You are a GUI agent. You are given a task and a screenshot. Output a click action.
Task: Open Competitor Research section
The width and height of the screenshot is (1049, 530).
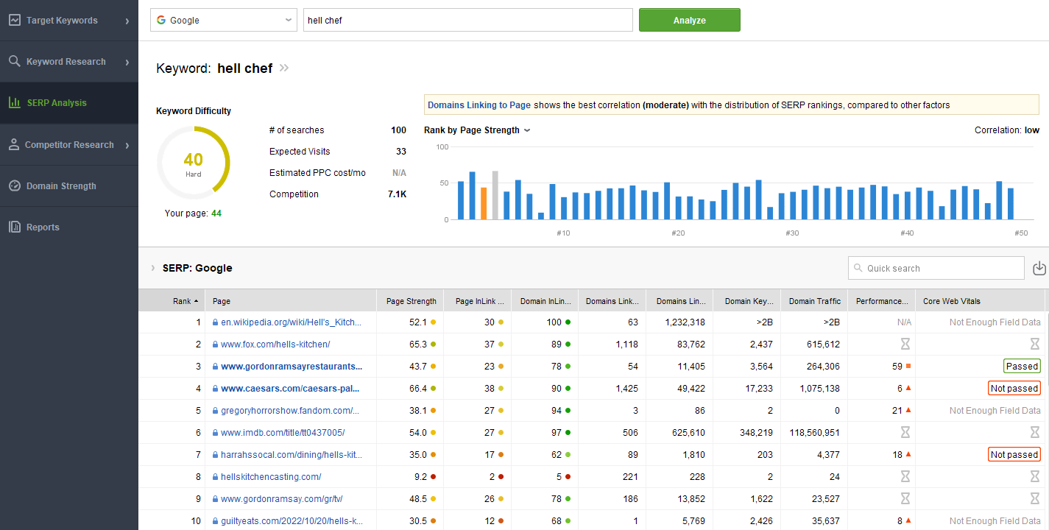click(x=69, y=145)
